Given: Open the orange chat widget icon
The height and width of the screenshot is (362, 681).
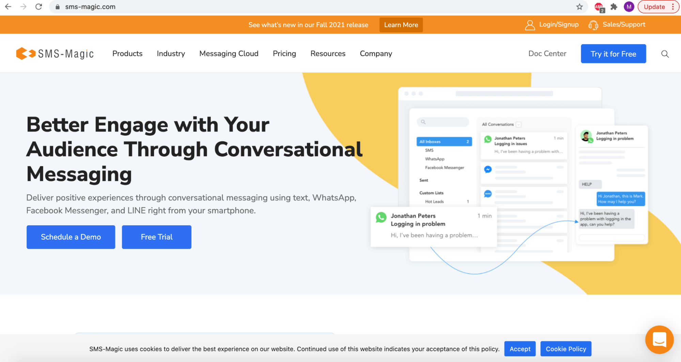Looking at the screenshot, I should (x=659, y=340).
